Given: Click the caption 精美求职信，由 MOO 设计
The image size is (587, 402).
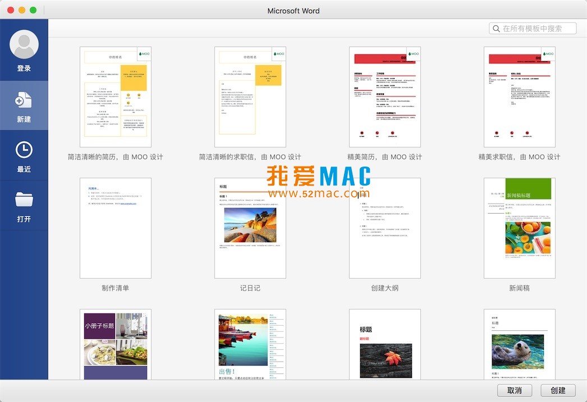Looking at the screenshot, I should tap(520, 157).
